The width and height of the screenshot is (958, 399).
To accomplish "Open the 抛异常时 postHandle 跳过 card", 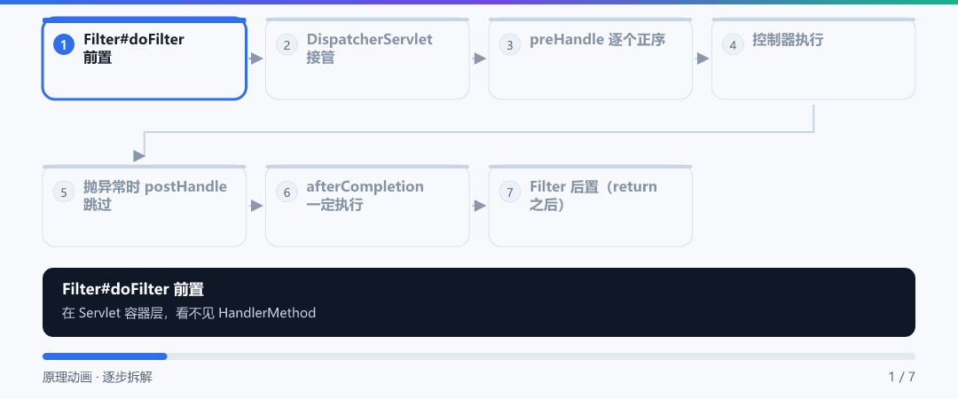I will (x=145, y=206).
